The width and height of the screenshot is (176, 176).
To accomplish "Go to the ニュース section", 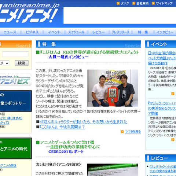I will click(10, 32).
